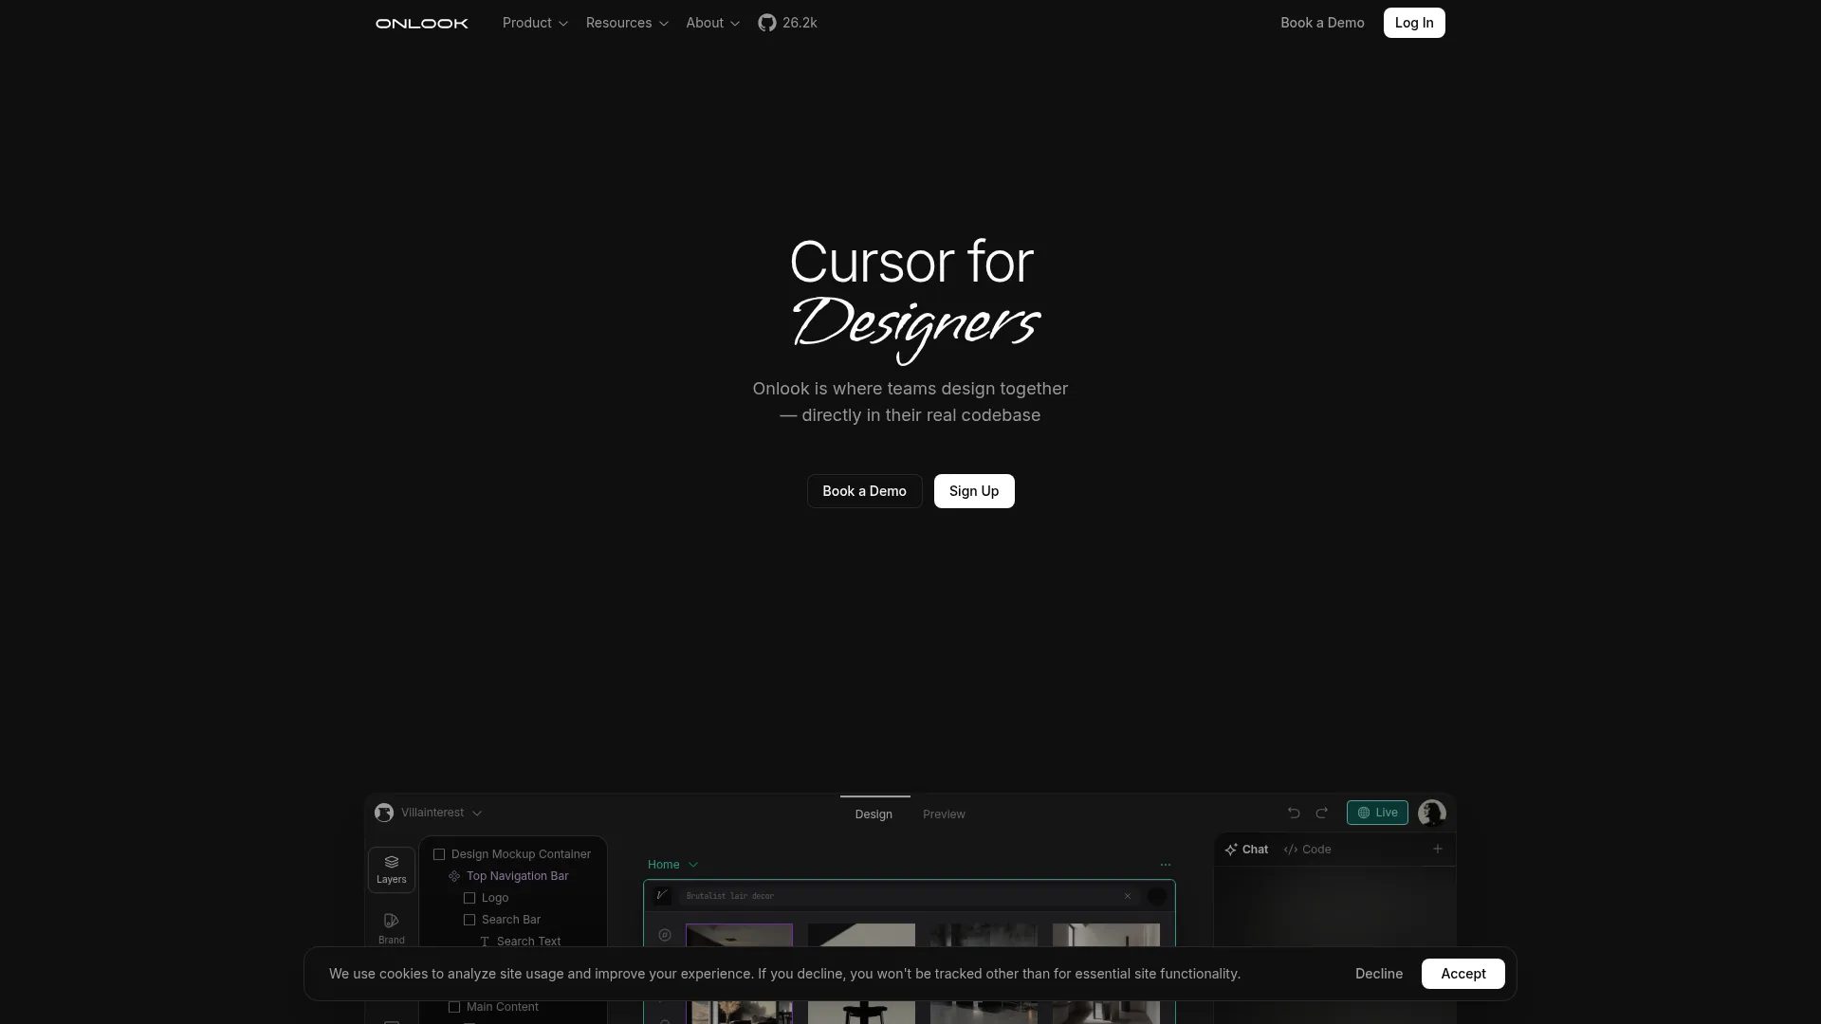1821x1024 pixels.
Task: Click Book a Demo in header
Action: click(1322, 23)
